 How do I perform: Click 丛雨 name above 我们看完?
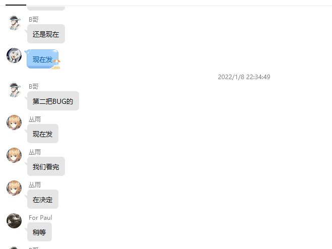[x=35, y=152]
